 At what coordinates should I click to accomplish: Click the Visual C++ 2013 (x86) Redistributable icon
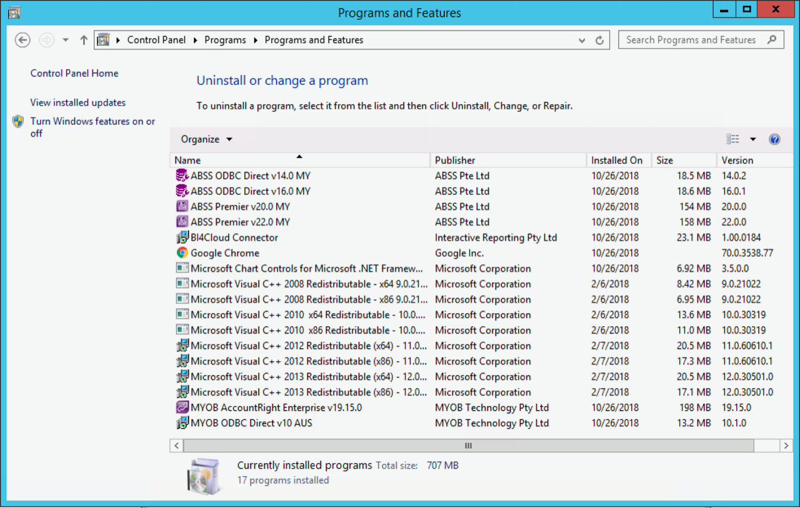pos(182,392)
